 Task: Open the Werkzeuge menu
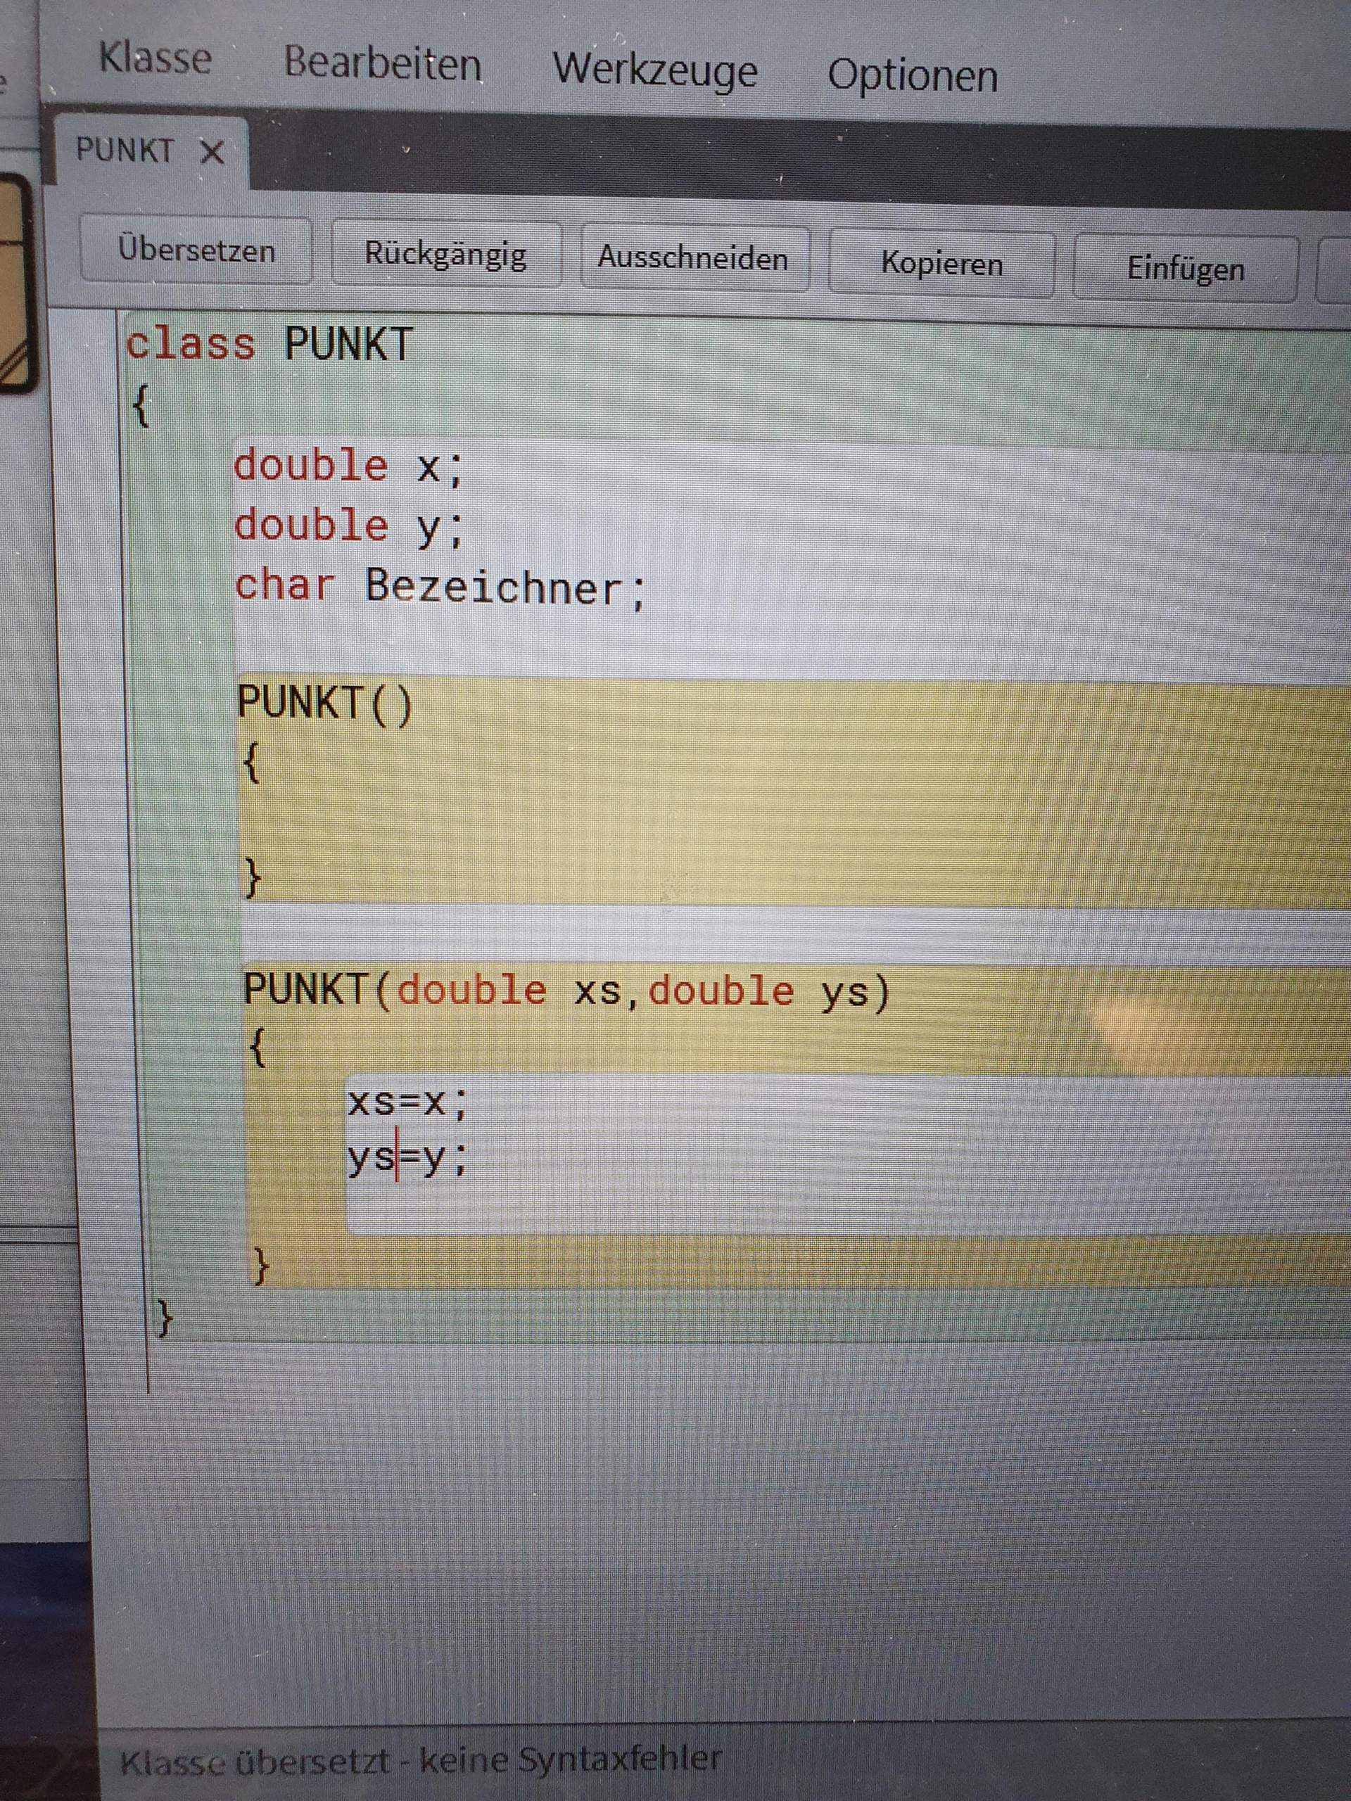tap(656, 70)
